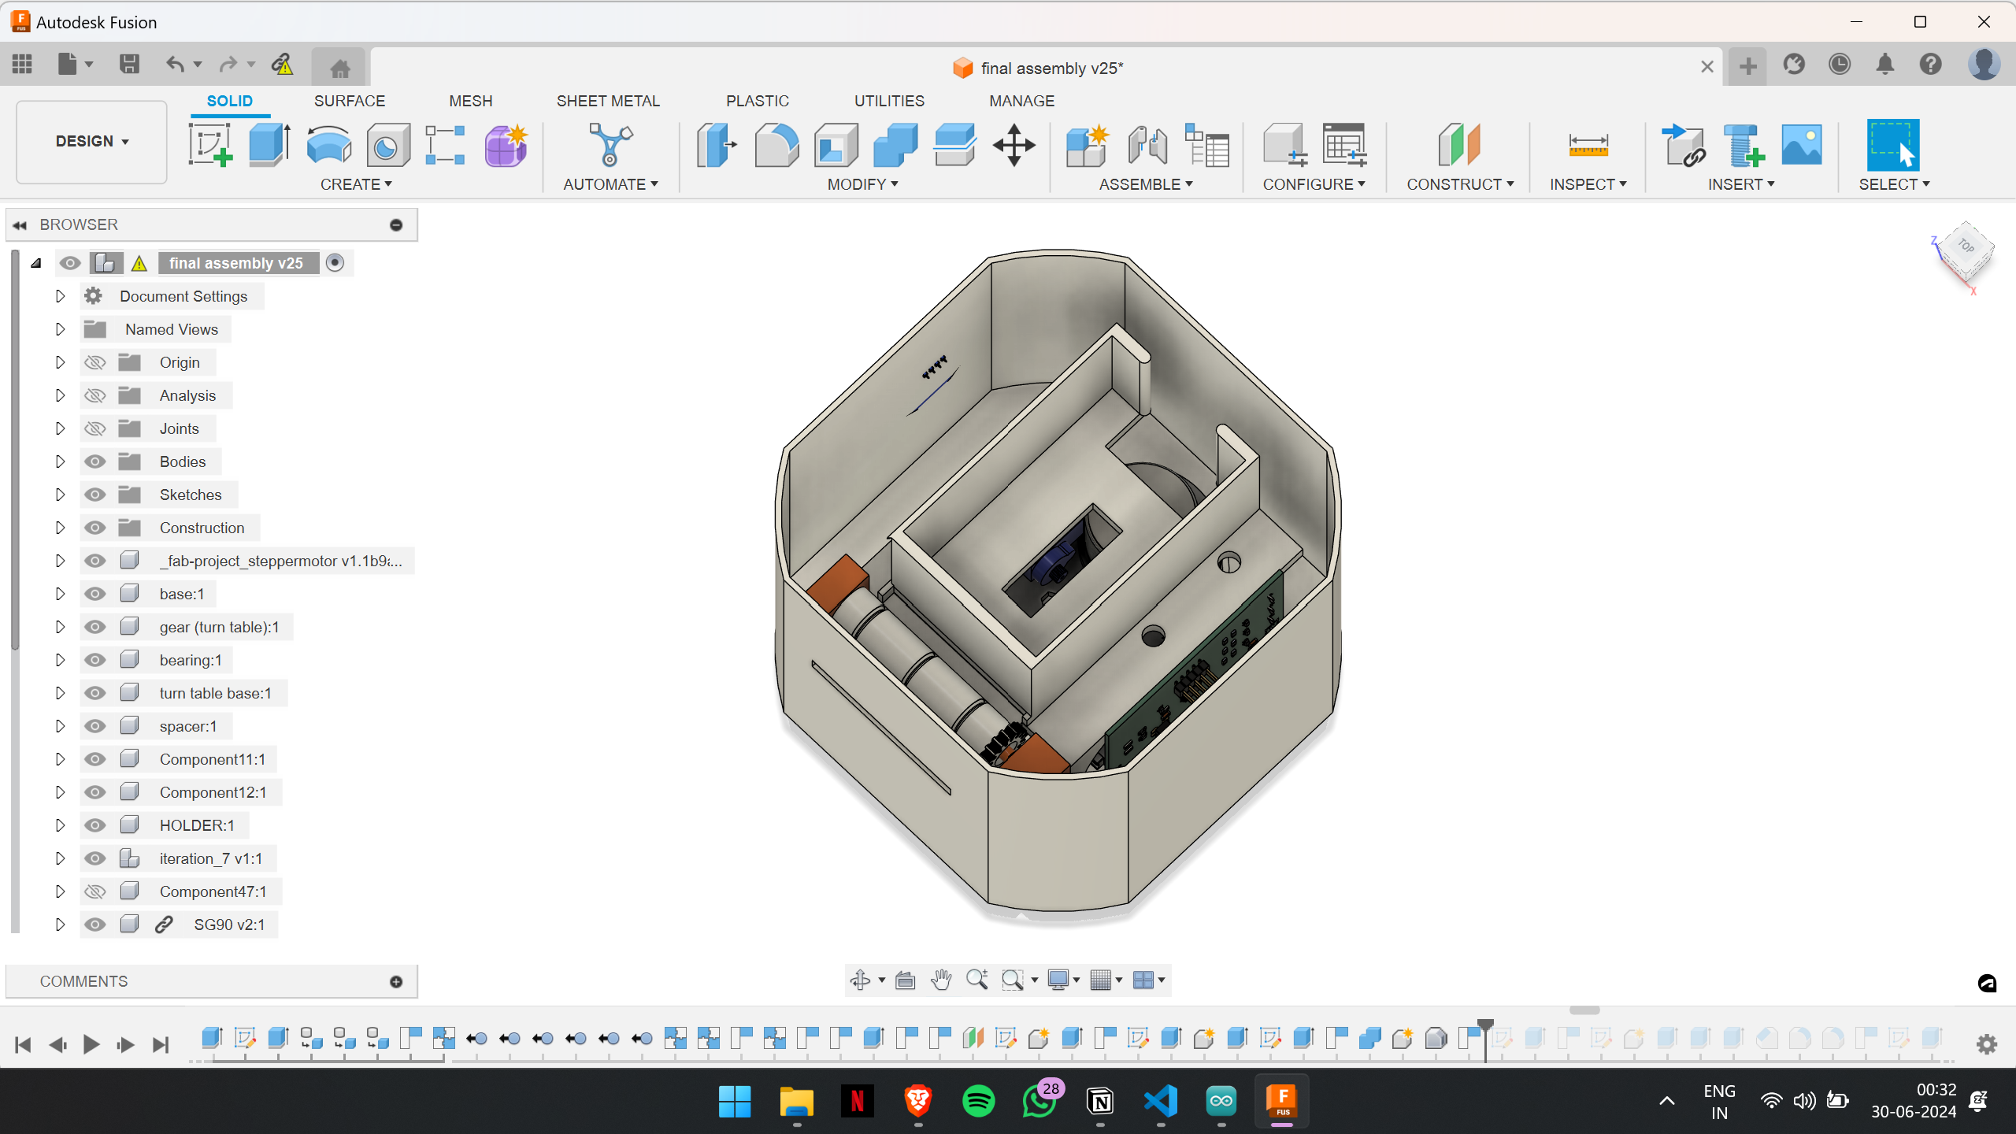Screen dimensions: 2016x1134
Task: Click the Measure tool icon
Action: click(1588, 145)
